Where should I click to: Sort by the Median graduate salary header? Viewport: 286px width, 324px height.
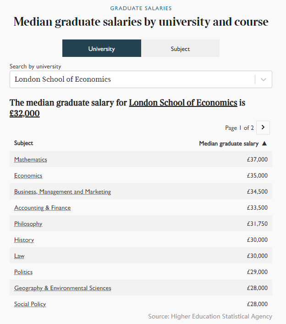229,144
